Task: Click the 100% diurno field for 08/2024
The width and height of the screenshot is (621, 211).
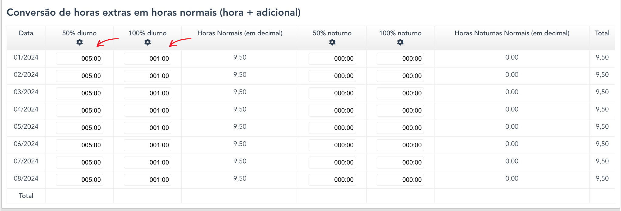Action: (148, 180)
